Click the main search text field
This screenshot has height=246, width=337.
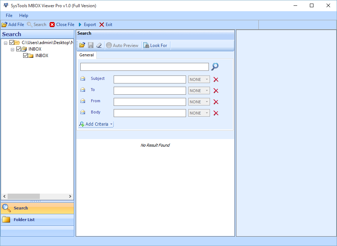pos(144,67)
